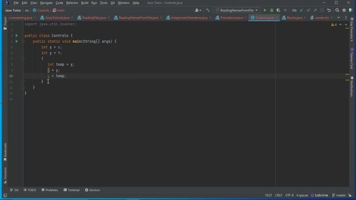Collapse inner block fold at line 7
The image size is (356, 200).
coord(23,59)
